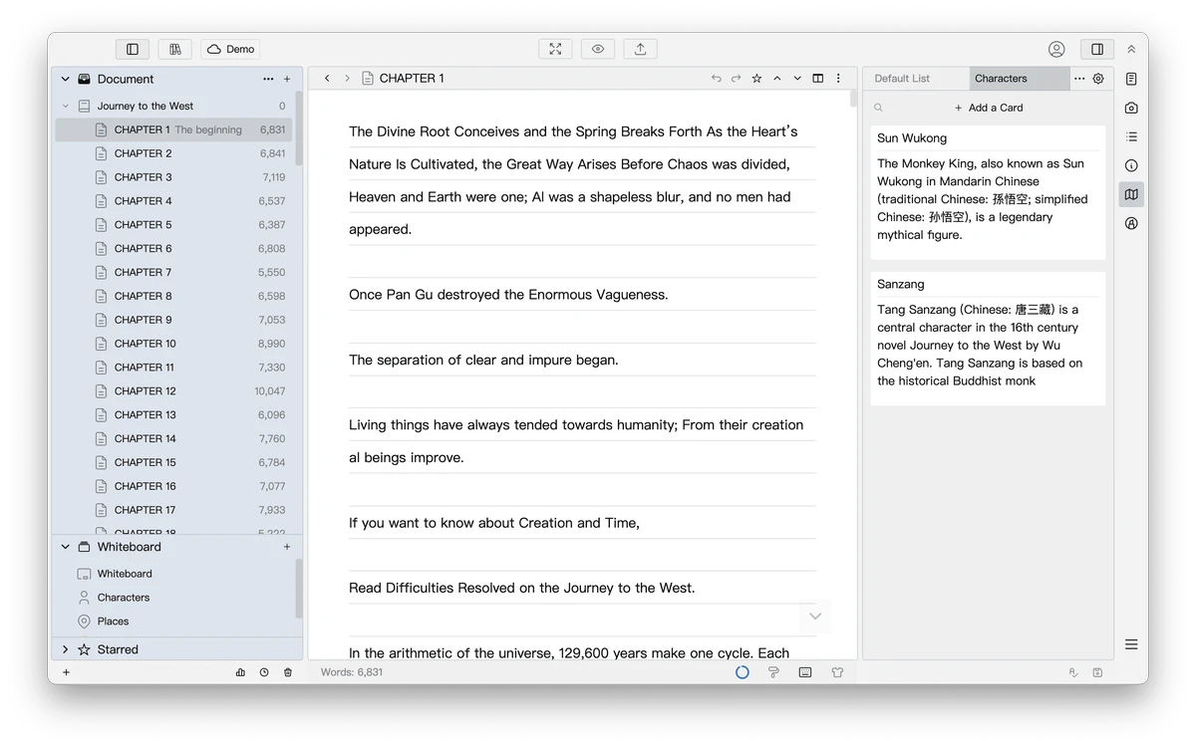1196x747 pixels.
Task: Open the snapshot camera icon in right sidebar
Action: point(1131,108)
